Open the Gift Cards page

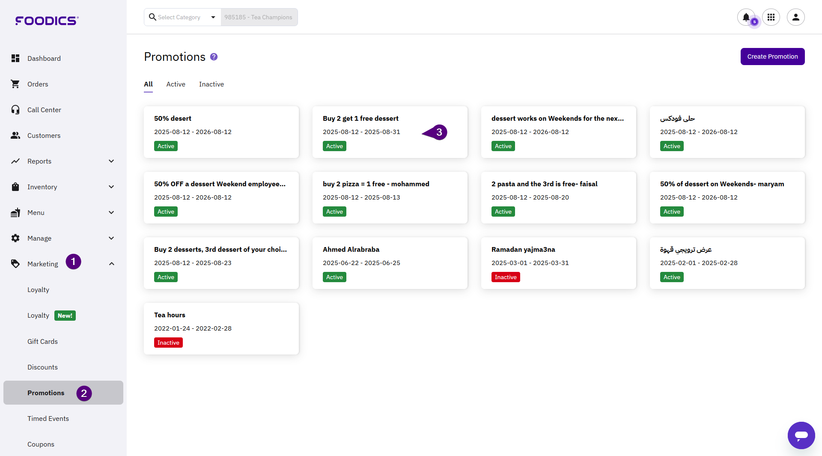click(x=42, y=341)
